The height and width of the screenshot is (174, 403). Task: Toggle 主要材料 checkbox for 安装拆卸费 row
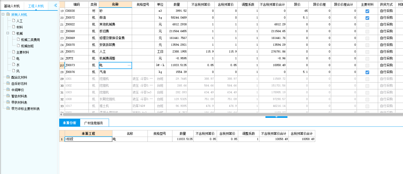pos(367,45)
